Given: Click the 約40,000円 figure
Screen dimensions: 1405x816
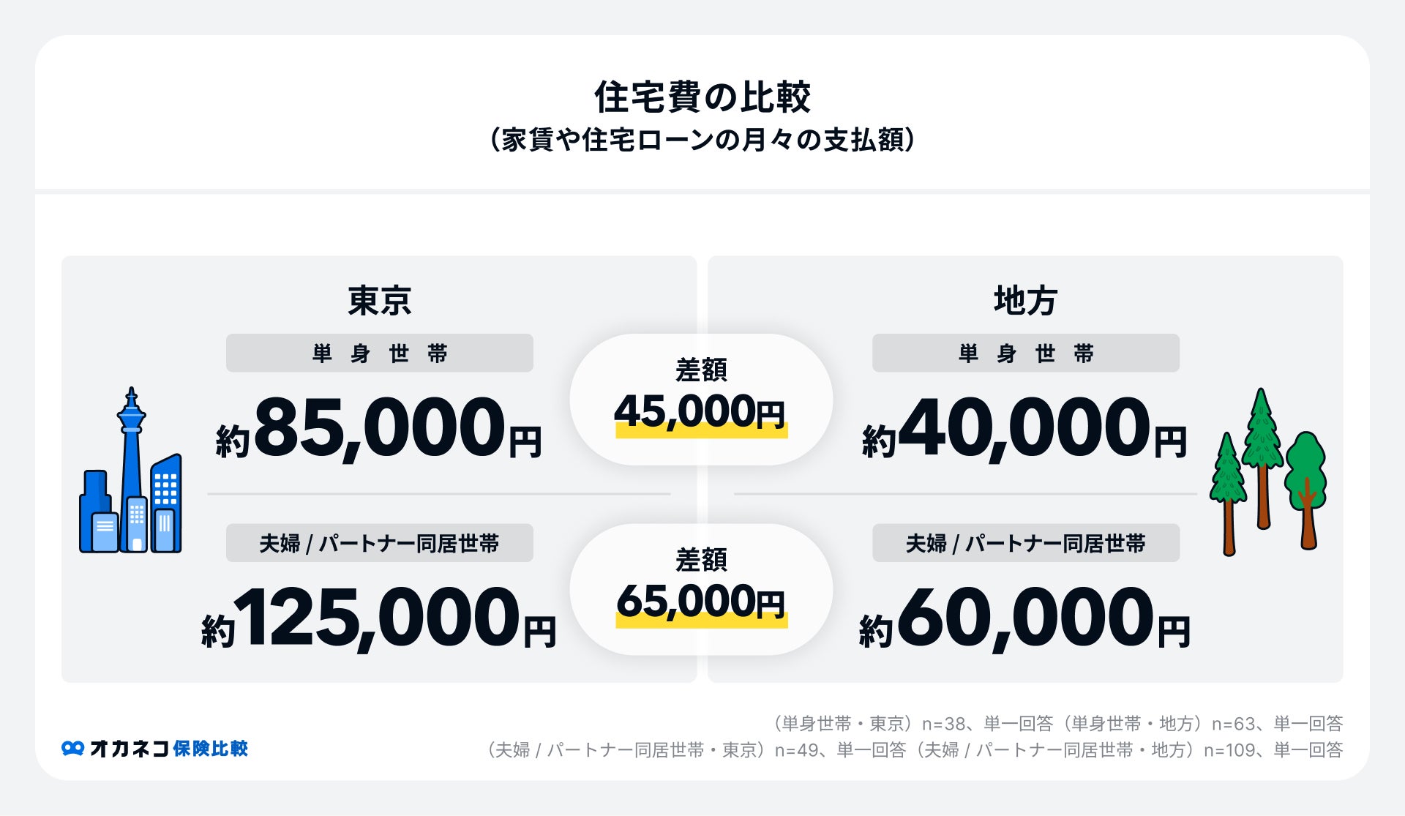Looking at the screenshot, I should pos(1024,428).
